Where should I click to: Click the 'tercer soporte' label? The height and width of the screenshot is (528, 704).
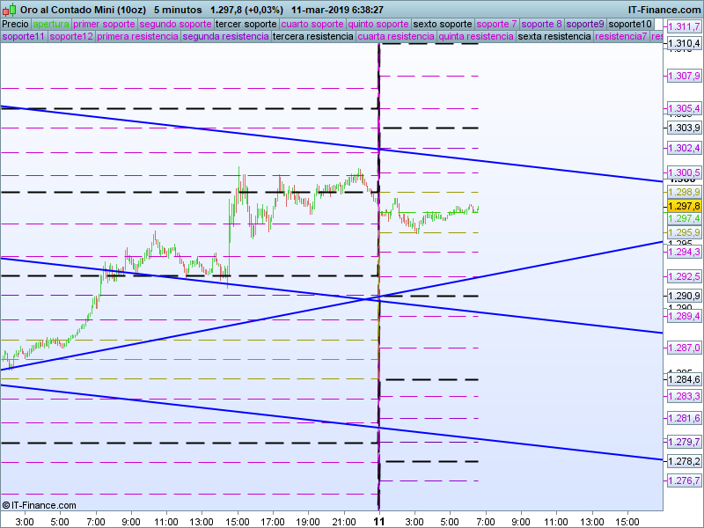(246, 24)
